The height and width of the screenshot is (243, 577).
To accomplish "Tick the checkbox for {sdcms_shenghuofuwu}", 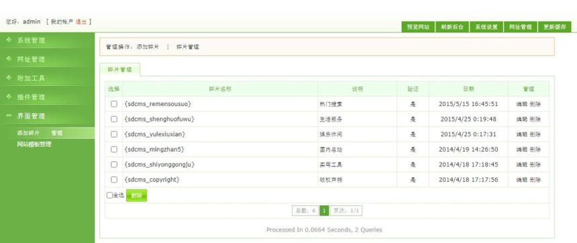I will coord(114,119).
